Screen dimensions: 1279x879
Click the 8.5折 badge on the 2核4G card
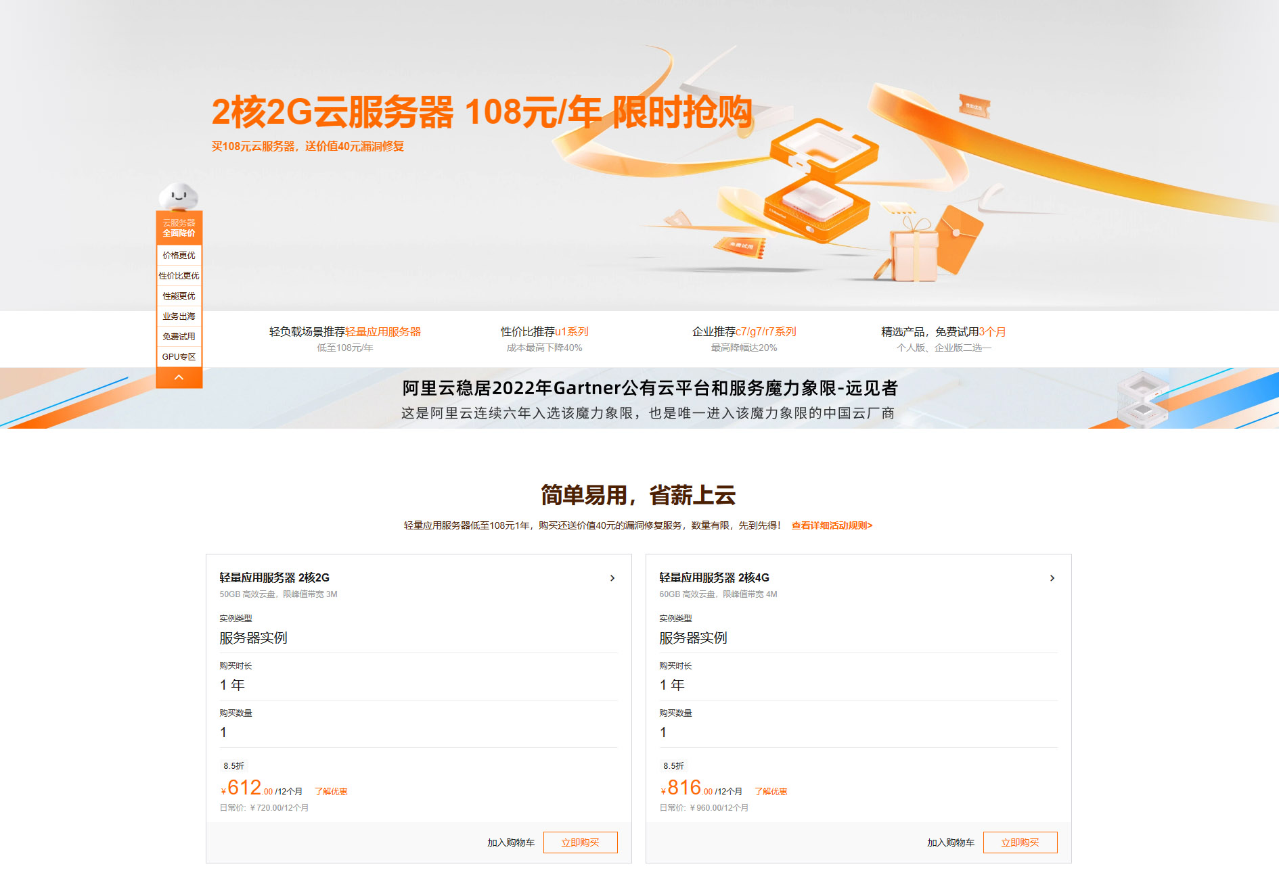(x=673, y=765)
